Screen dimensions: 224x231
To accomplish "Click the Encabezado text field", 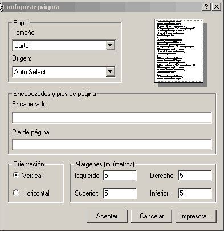I will click(112, 118).
